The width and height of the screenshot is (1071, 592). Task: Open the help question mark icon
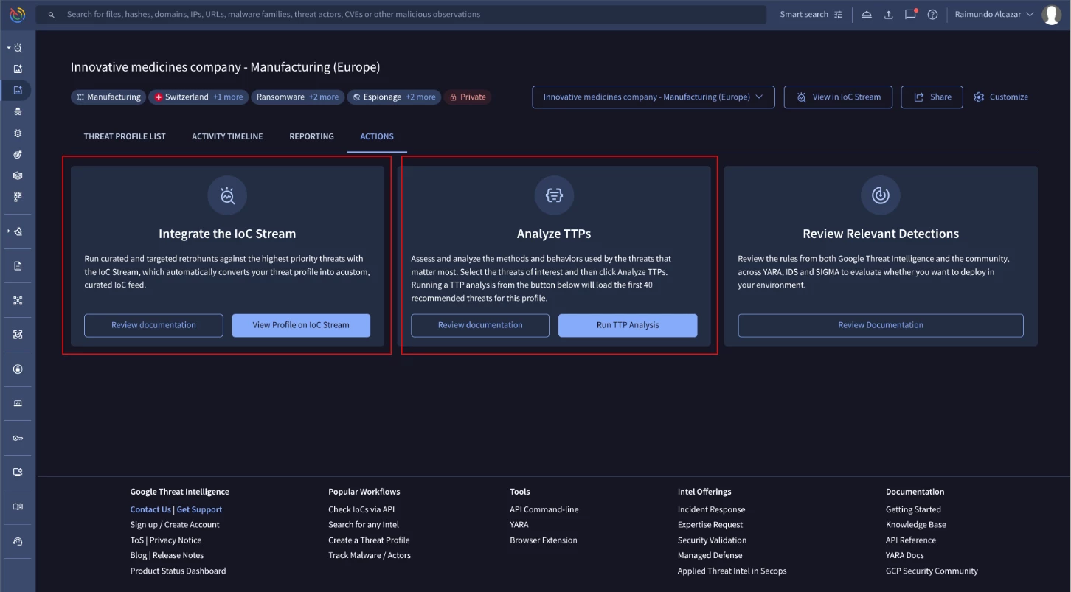pos(932,15)
